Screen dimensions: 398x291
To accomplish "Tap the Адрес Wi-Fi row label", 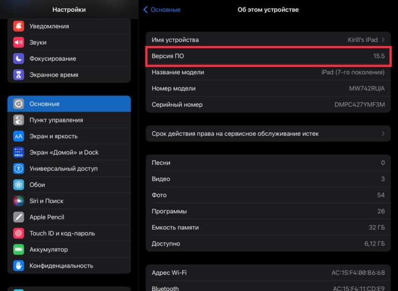I will (x=169, y=273).
